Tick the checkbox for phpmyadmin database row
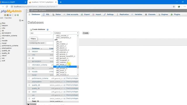Viewport: 187px width, 105px height. 29,82
